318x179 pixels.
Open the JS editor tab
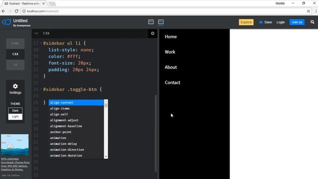[15, 65]
